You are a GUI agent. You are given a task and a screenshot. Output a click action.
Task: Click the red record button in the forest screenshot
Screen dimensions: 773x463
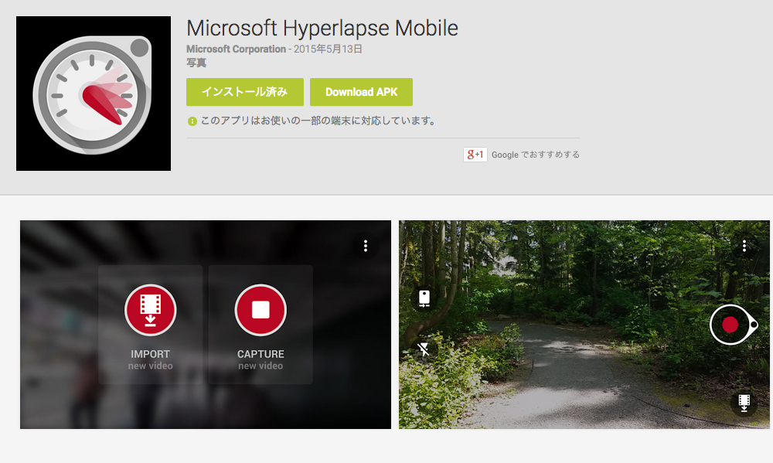point(730,325)
